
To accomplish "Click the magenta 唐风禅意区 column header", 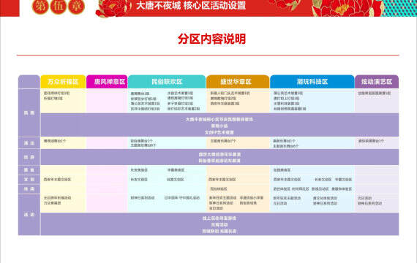I will point(107,82).
